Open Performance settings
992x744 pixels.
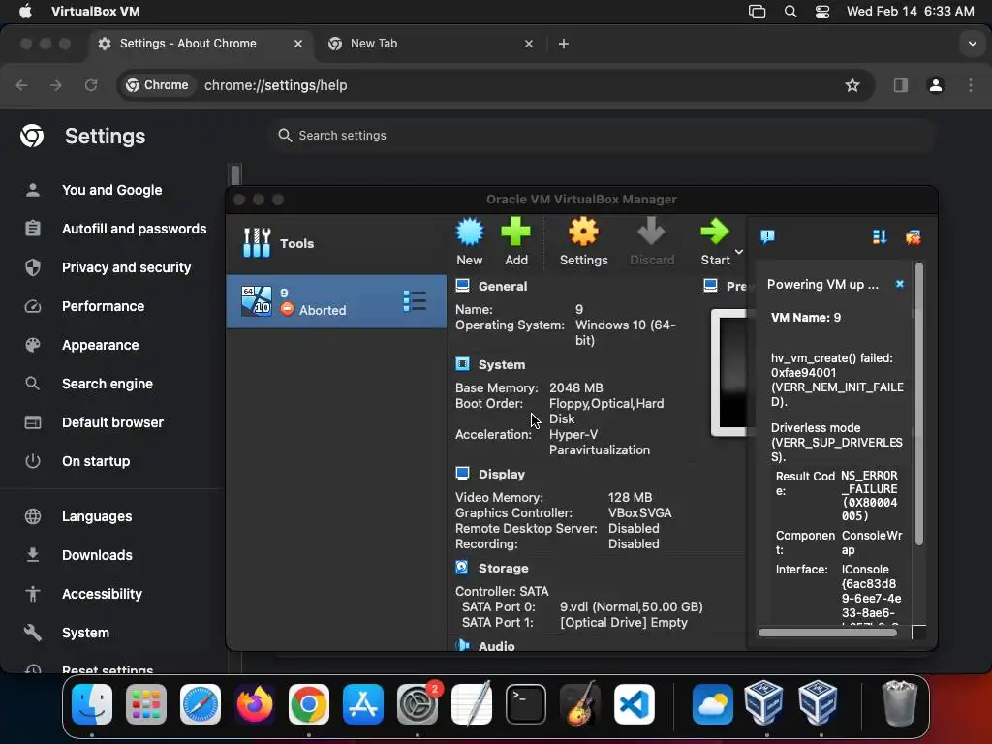point(103,306)
